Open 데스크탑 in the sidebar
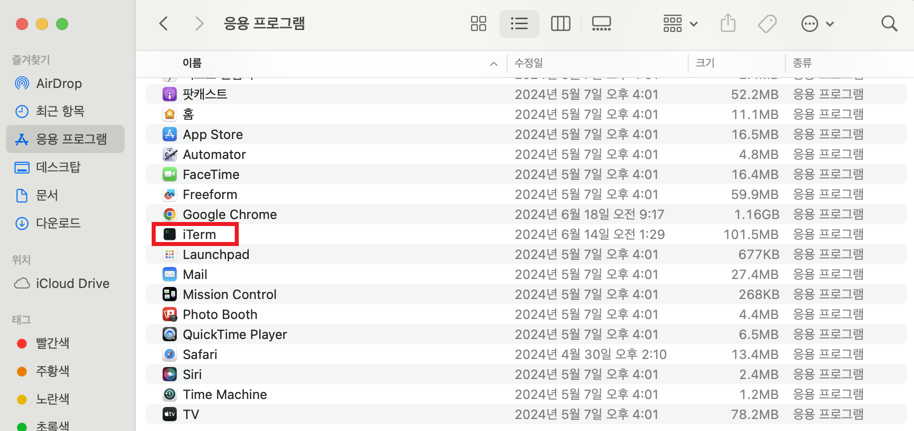914x431 pixels. click(65, 167)
